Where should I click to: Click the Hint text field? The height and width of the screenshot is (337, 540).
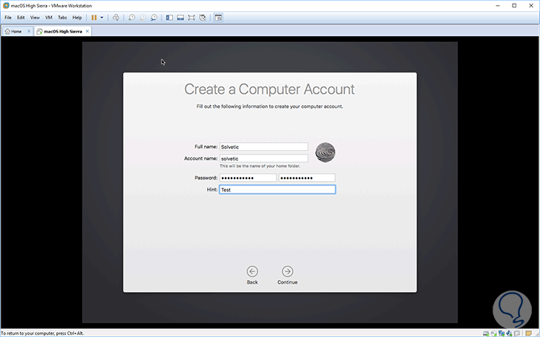[x=277, y=189]
